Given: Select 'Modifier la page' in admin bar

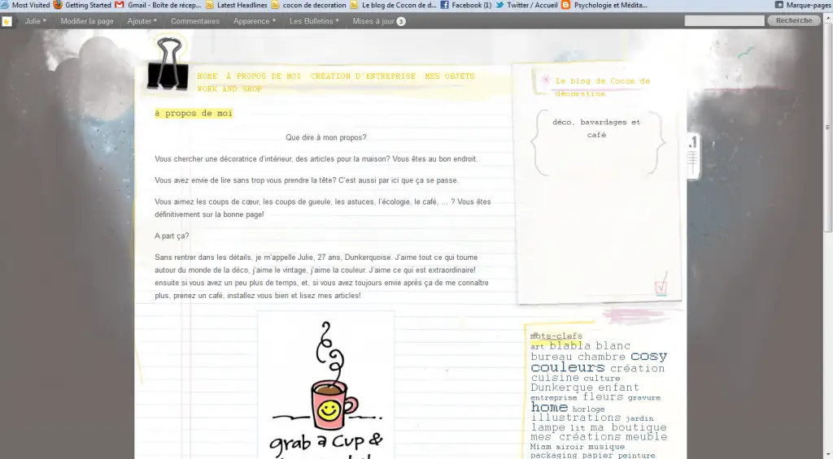Looking at the screenshot, I should click(87, 21).
